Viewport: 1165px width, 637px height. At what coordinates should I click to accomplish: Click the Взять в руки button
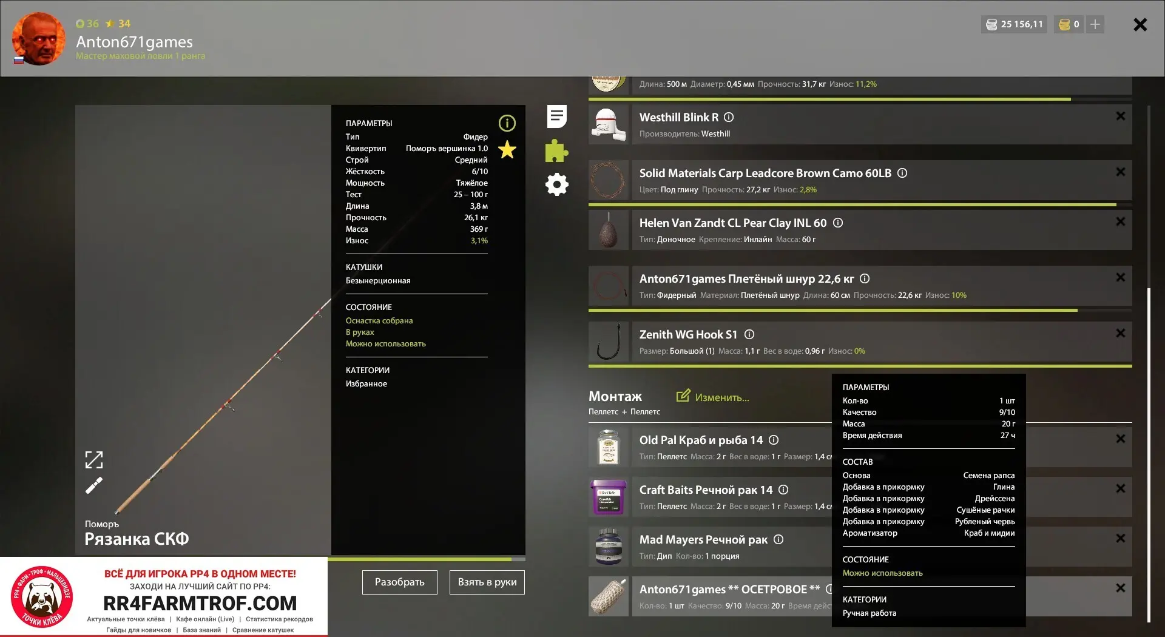tap(487, 582)
